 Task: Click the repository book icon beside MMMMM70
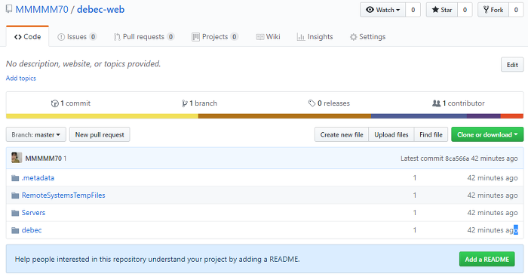(9, 9)
